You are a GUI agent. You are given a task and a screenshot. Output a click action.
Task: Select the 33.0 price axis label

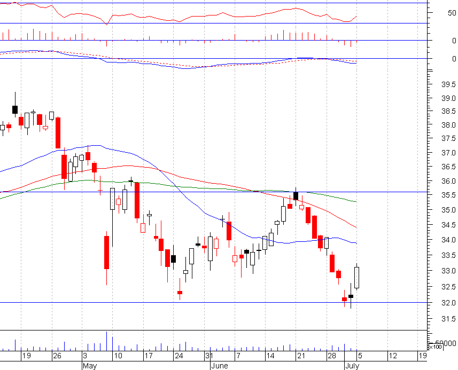(448, 271)
